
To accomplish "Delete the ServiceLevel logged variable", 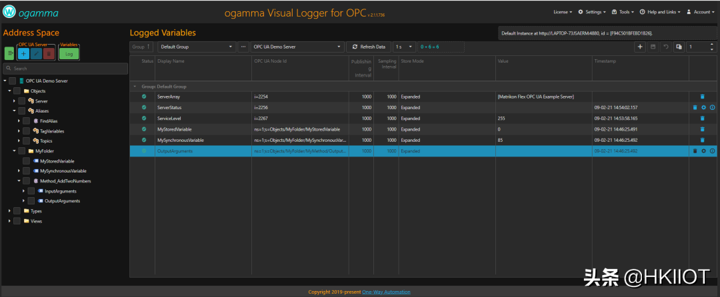I will coord(702,119).
